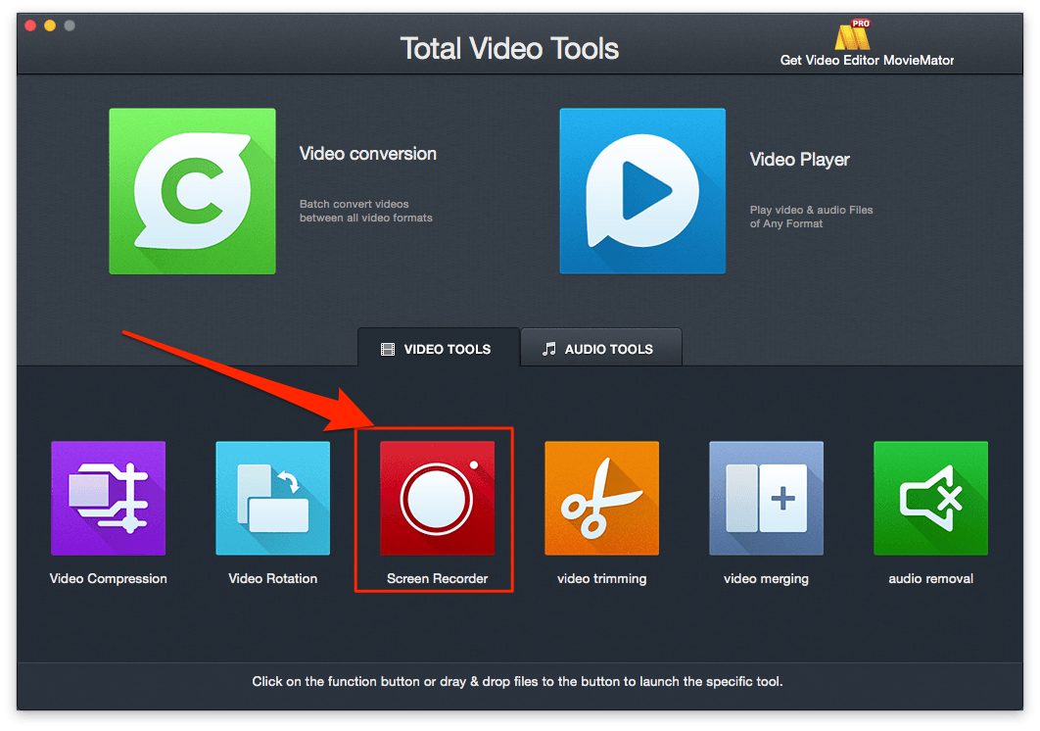1040x731 pixels.
Task: Launch the Video Compression tool
Action: [108, 498]
